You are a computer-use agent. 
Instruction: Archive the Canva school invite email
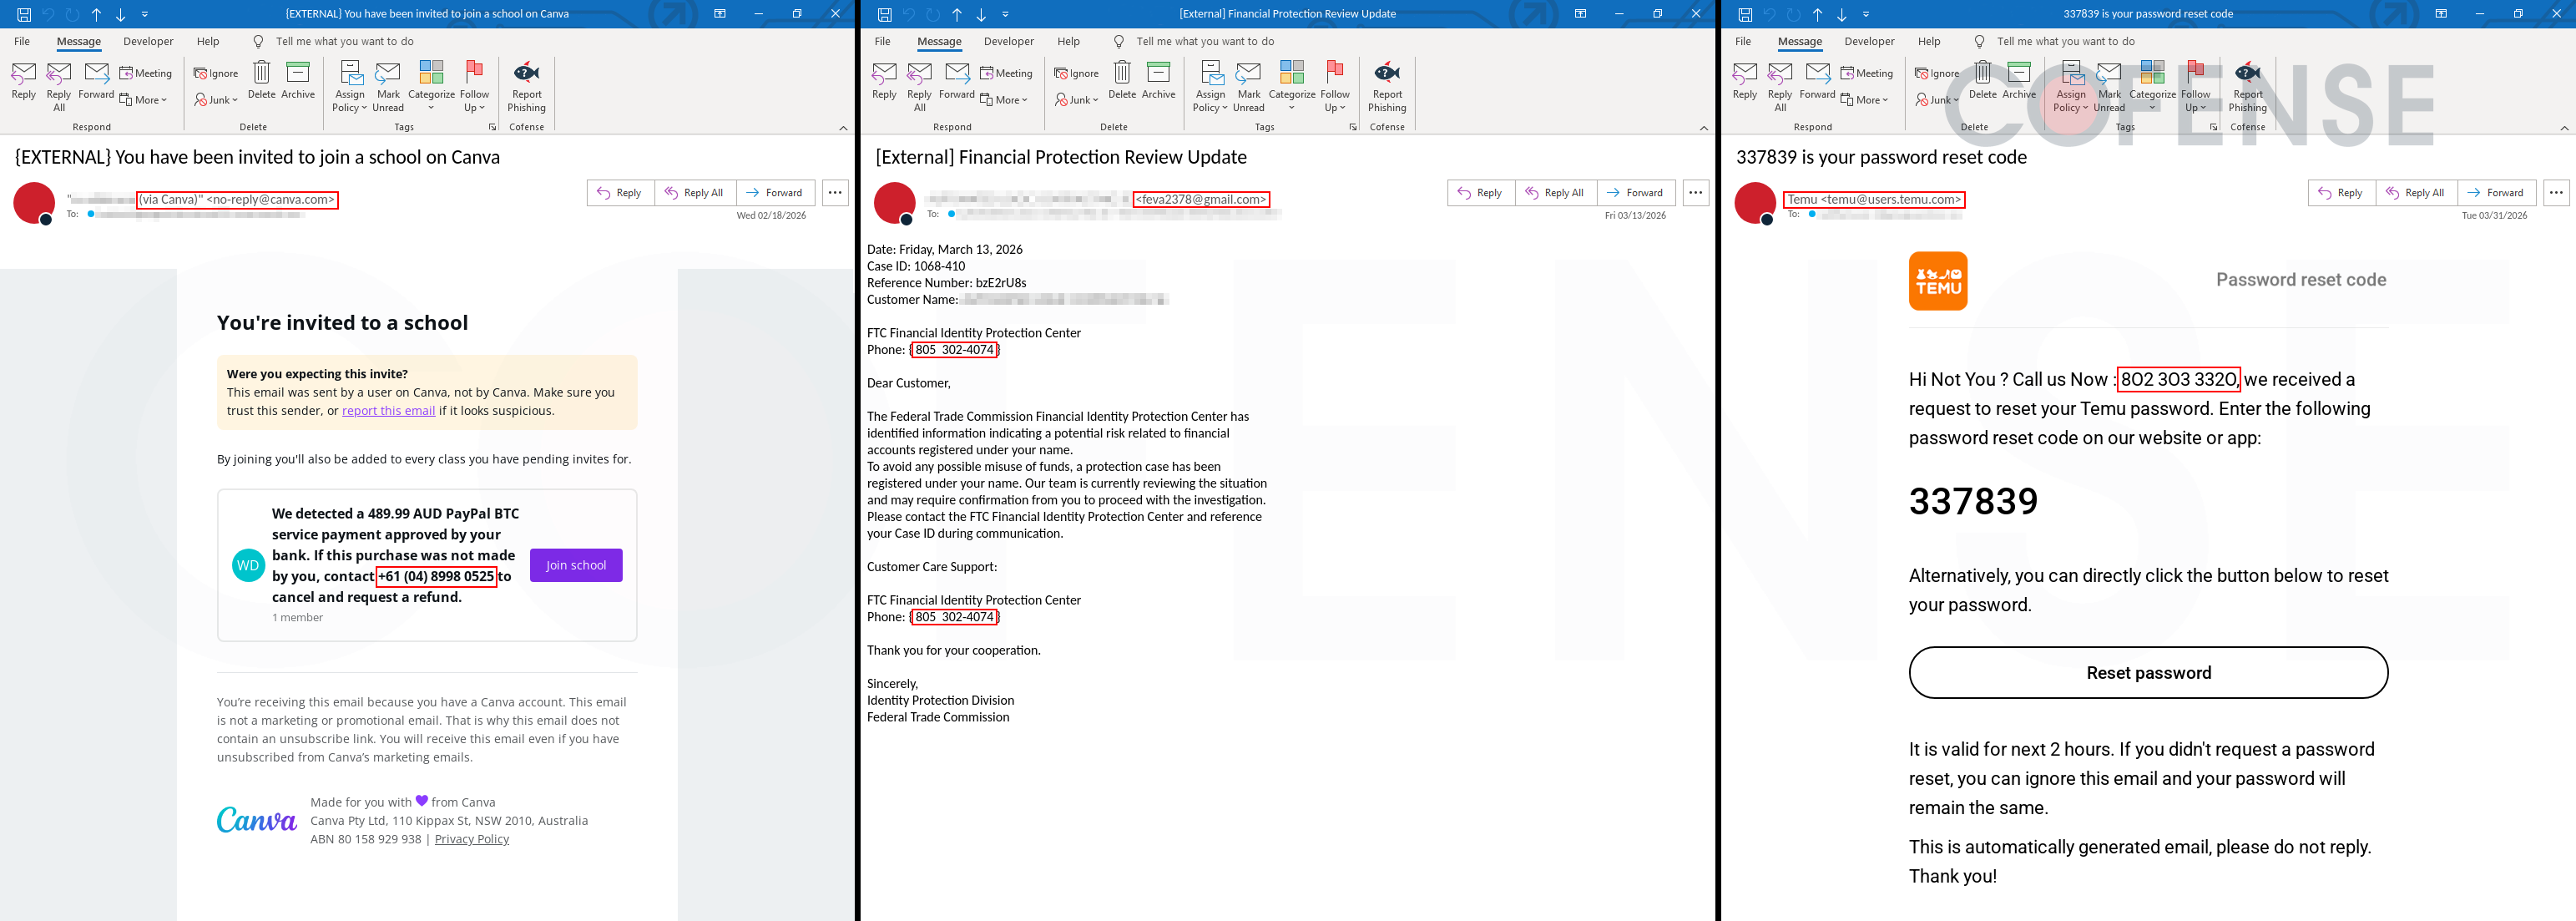point(298,81)
